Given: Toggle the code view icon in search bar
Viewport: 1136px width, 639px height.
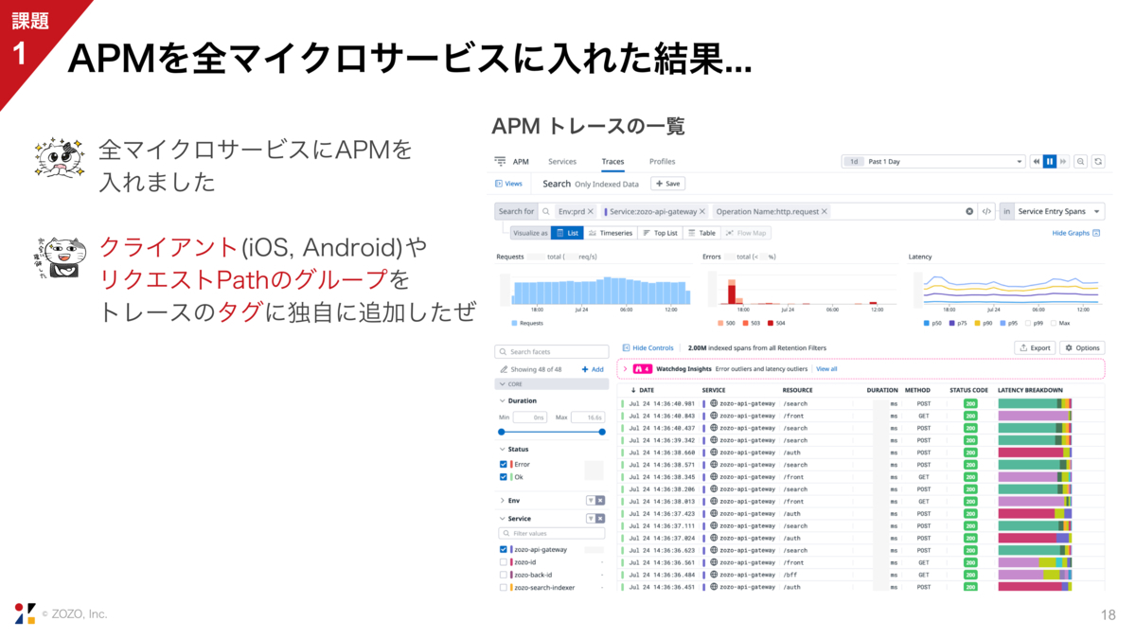Looking at the screenshot, I should click(986, 212).
